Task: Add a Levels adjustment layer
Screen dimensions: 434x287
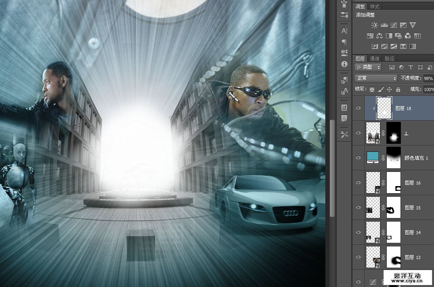Action: click(x=384, y=25)
